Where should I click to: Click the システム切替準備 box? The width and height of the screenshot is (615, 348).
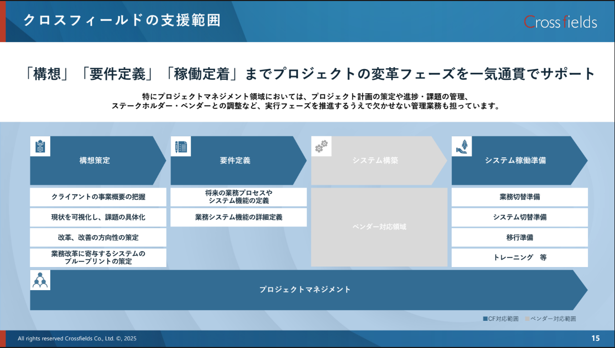[520, 217]
